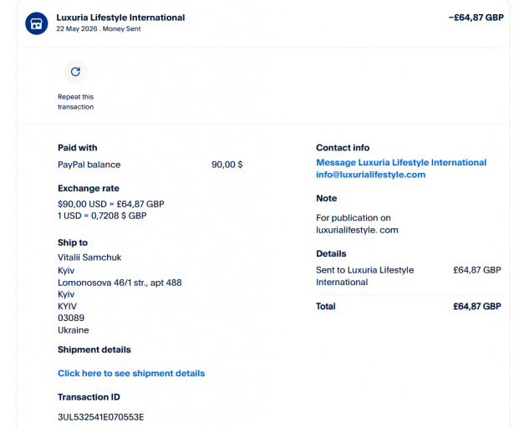
Task: Click the header amount −£64,87 GBP
Action: (x=476, y=18)
